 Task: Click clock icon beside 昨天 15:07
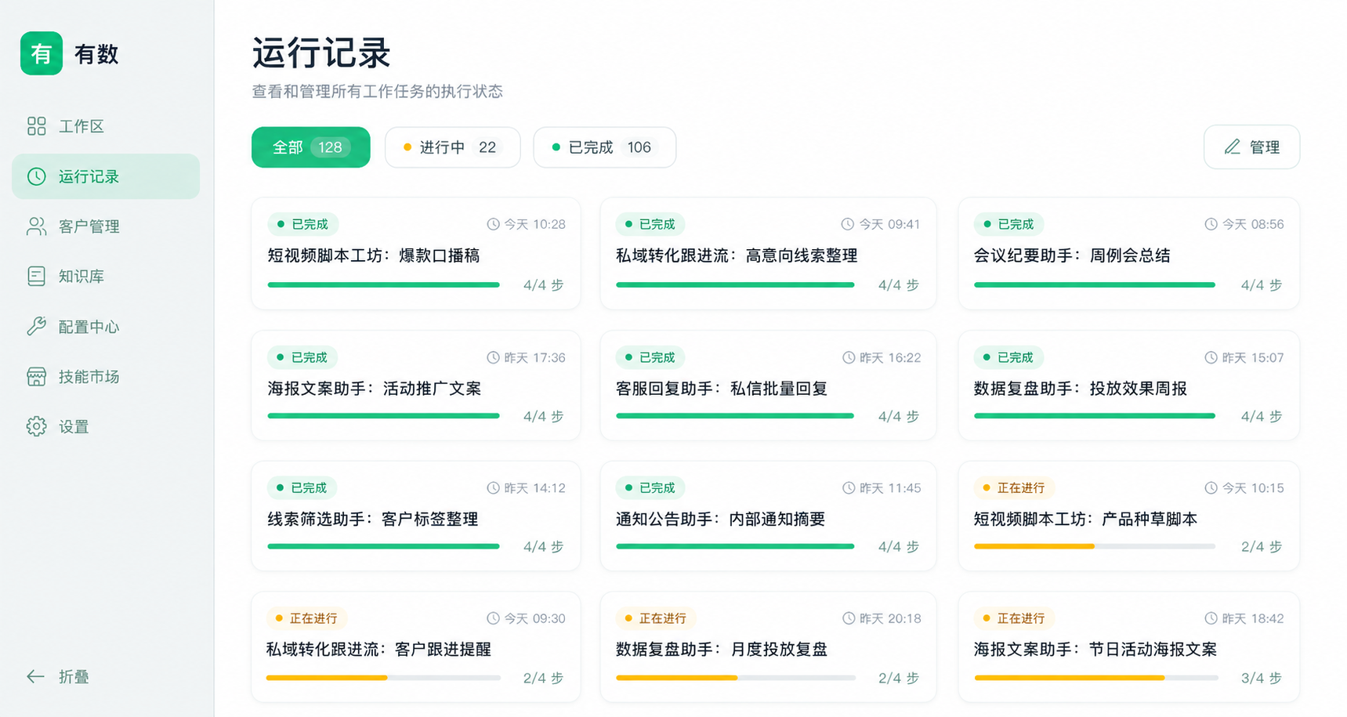pyautogui.click(x=1211, y=357)
